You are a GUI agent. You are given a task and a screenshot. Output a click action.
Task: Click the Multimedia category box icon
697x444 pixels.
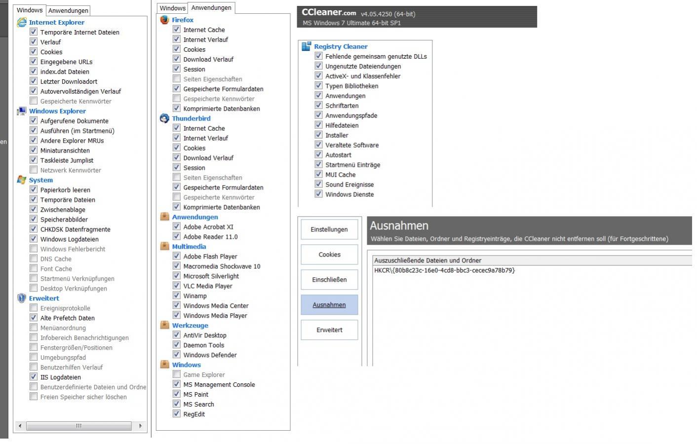point(164,246)
